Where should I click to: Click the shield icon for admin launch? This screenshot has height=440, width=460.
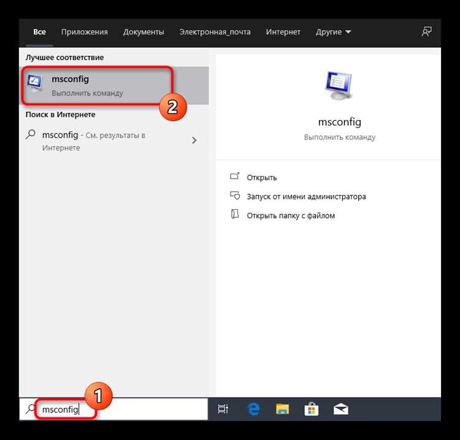[235, 196]
